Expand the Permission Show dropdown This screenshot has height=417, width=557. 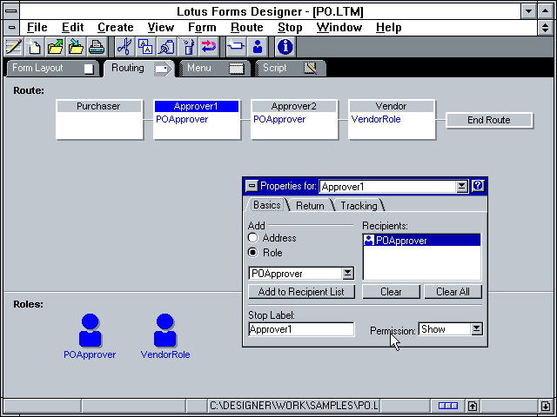(477, 329)
